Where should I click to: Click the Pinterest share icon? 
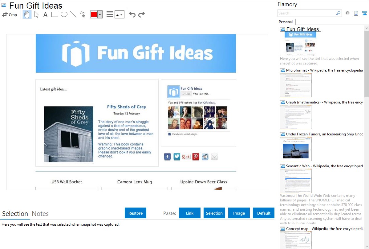[196, 157]
